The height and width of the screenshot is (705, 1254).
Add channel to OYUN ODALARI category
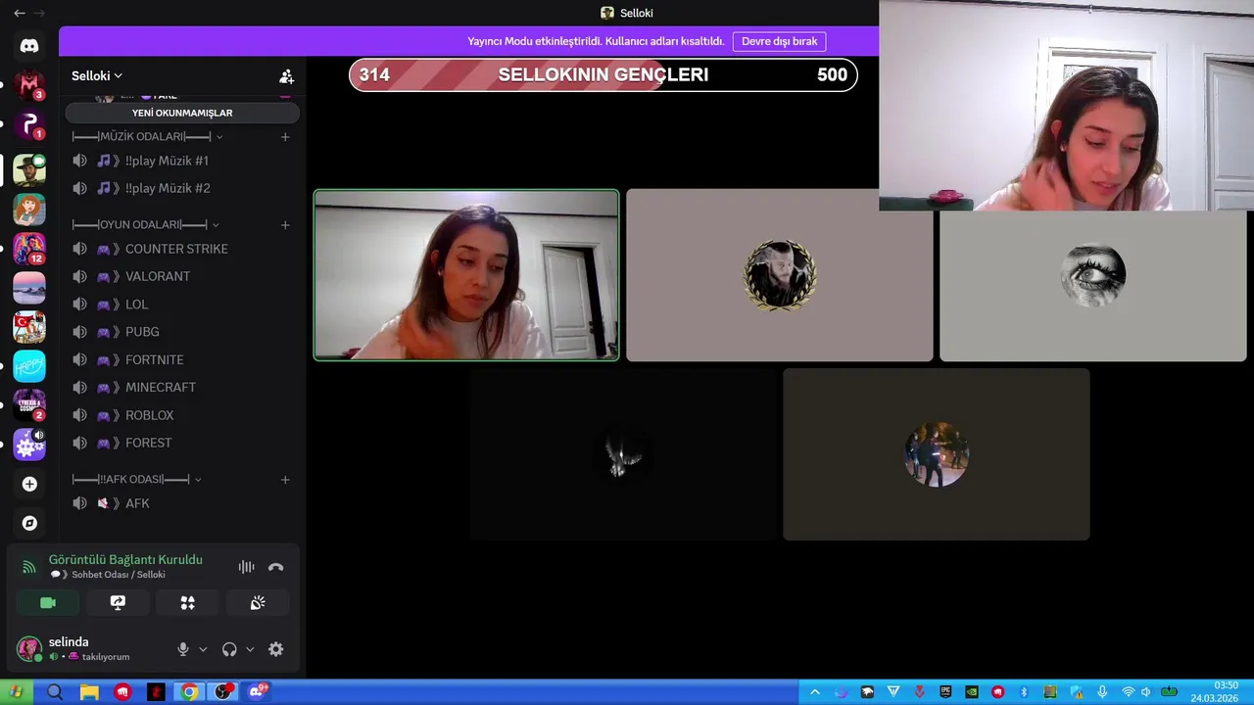285,225
